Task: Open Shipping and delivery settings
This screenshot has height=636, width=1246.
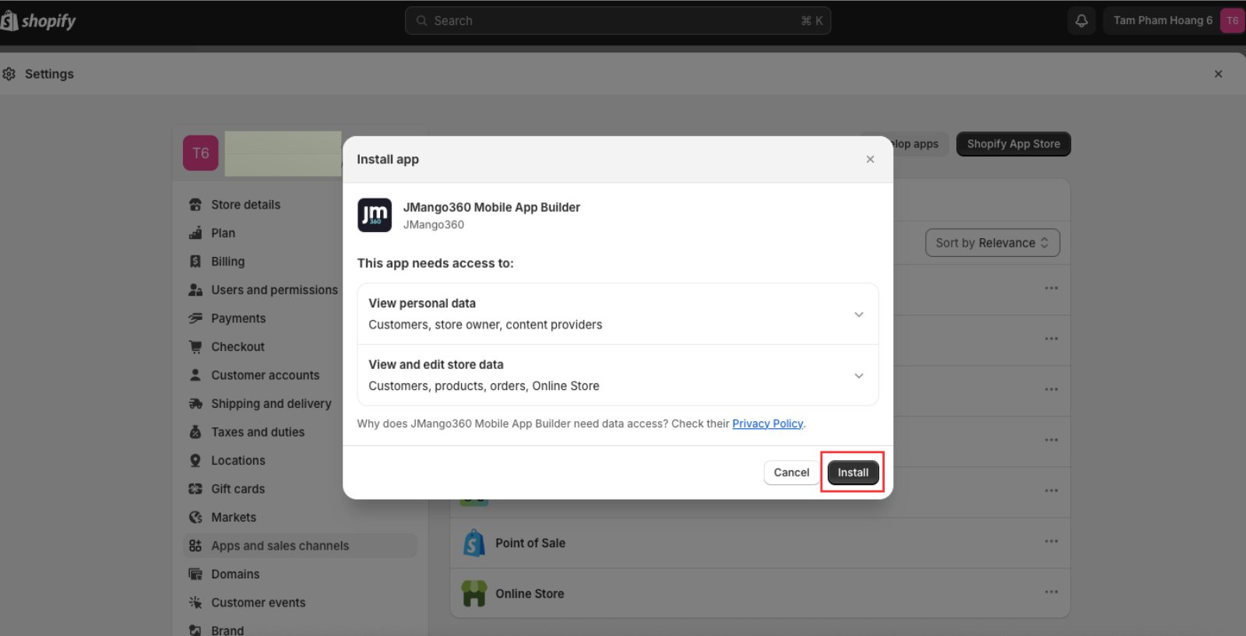Action: coord(271,403)
